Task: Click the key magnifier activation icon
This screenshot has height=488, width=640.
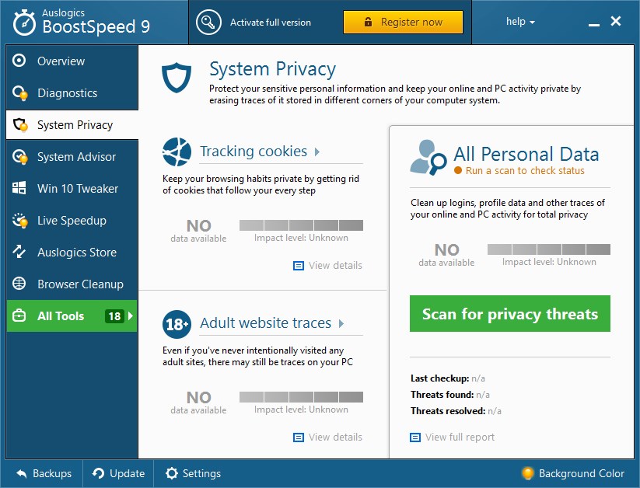Action: (x=208, y=22)
